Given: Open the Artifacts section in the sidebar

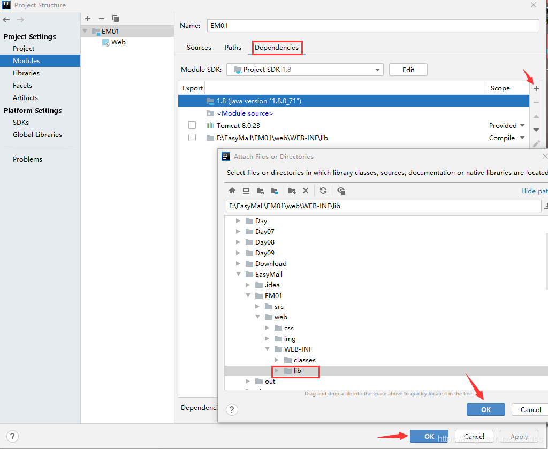Looking at the screenshot, I should click(x=25, y=97).
